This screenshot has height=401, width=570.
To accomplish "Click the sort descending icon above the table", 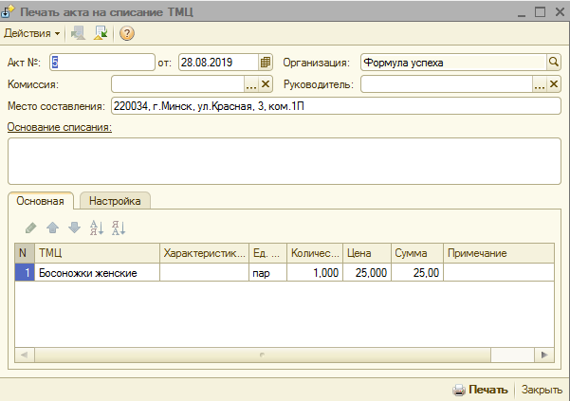I will click(x=119, y=228).
